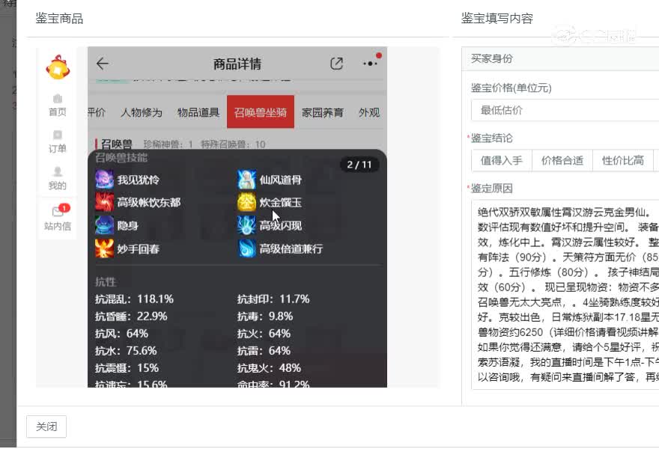
Task: Open the three-dot more menu icon
Action: 370,64
